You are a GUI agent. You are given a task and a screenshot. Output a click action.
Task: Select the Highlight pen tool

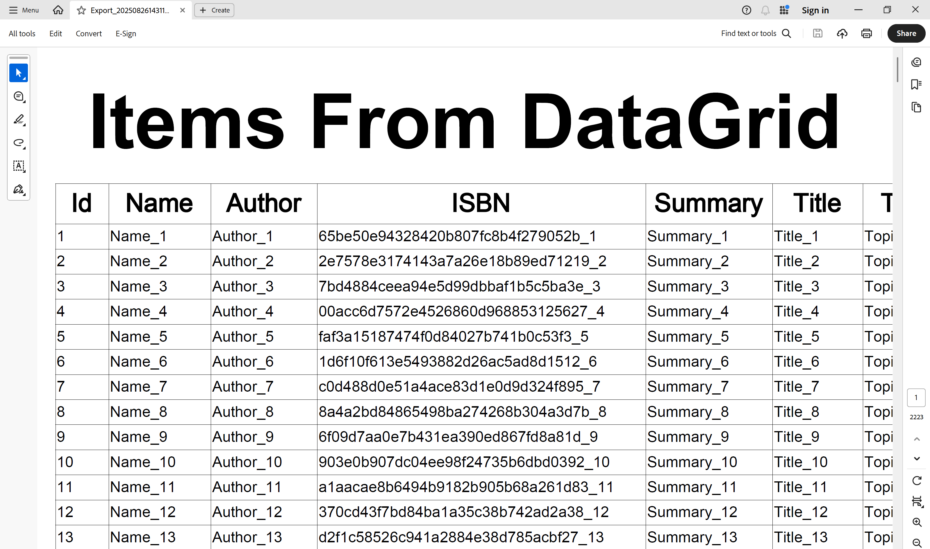click(x=18, y=119)
